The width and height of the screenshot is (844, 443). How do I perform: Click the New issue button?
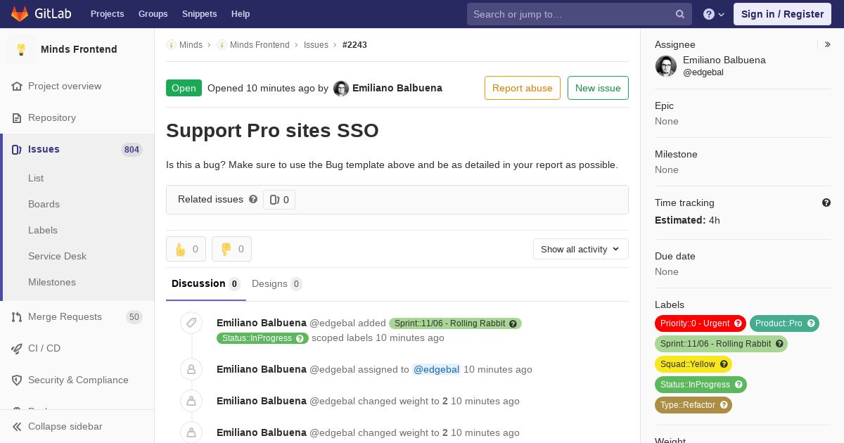pyautogui.click(x=598, y=88)
